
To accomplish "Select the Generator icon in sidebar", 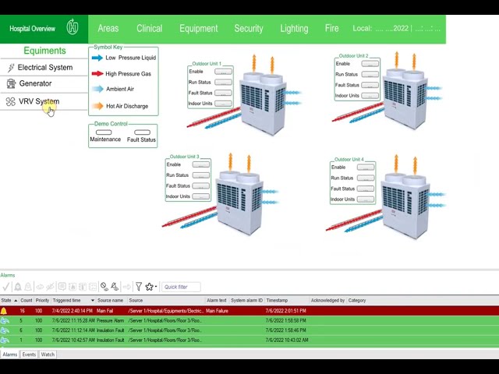I will click(x=11, y=83).
